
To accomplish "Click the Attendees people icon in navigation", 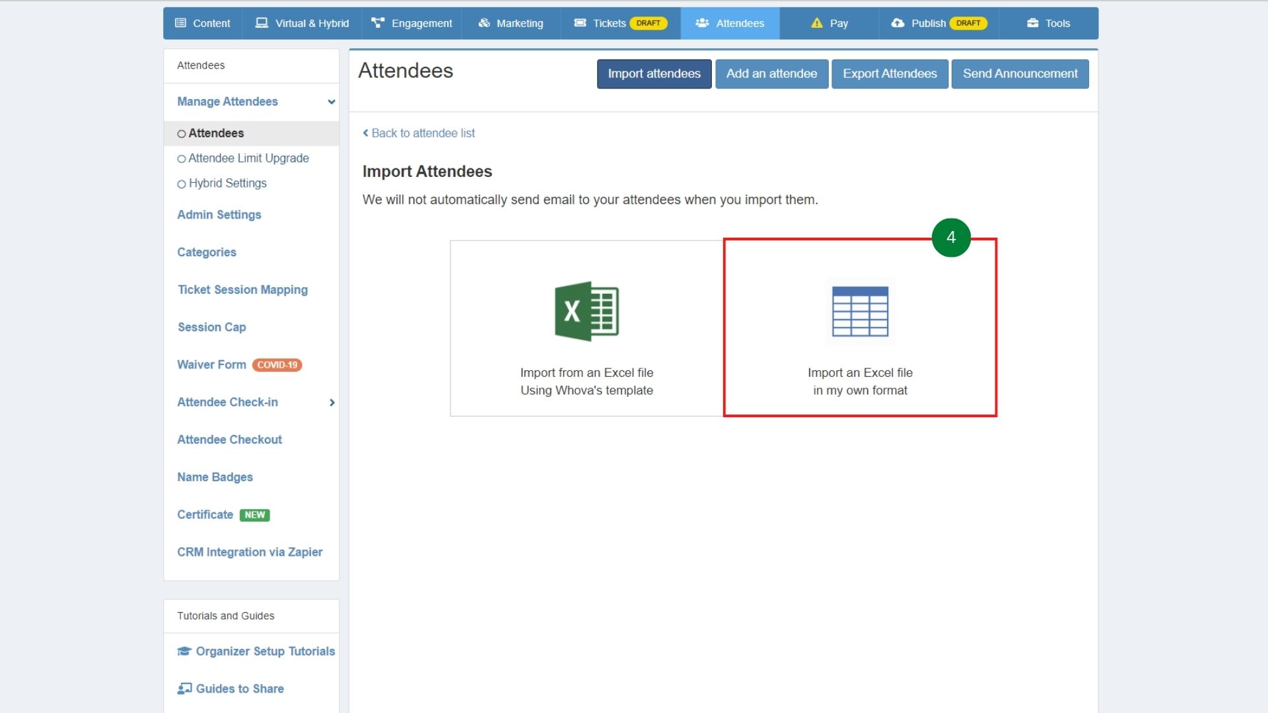I will tap(702, 23).
